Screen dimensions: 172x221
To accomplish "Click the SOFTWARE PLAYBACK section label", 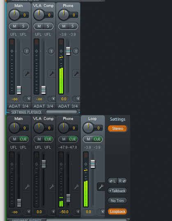I will coord(26,112).
